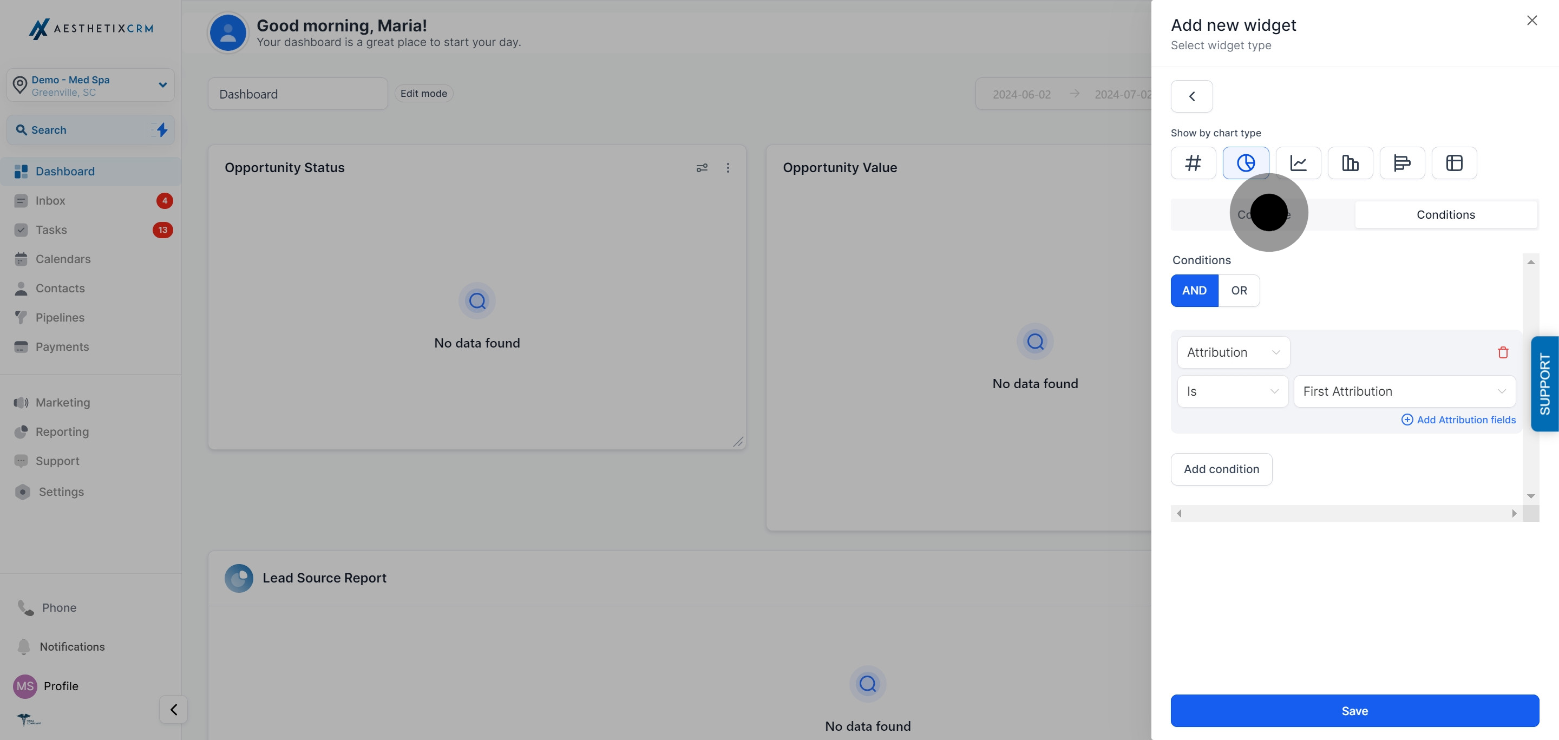Image resolution: width=1559 pixels, height=740 pixels.
Task: Save the new widget
Action: pyautogui.click(x=1354, y=711)
